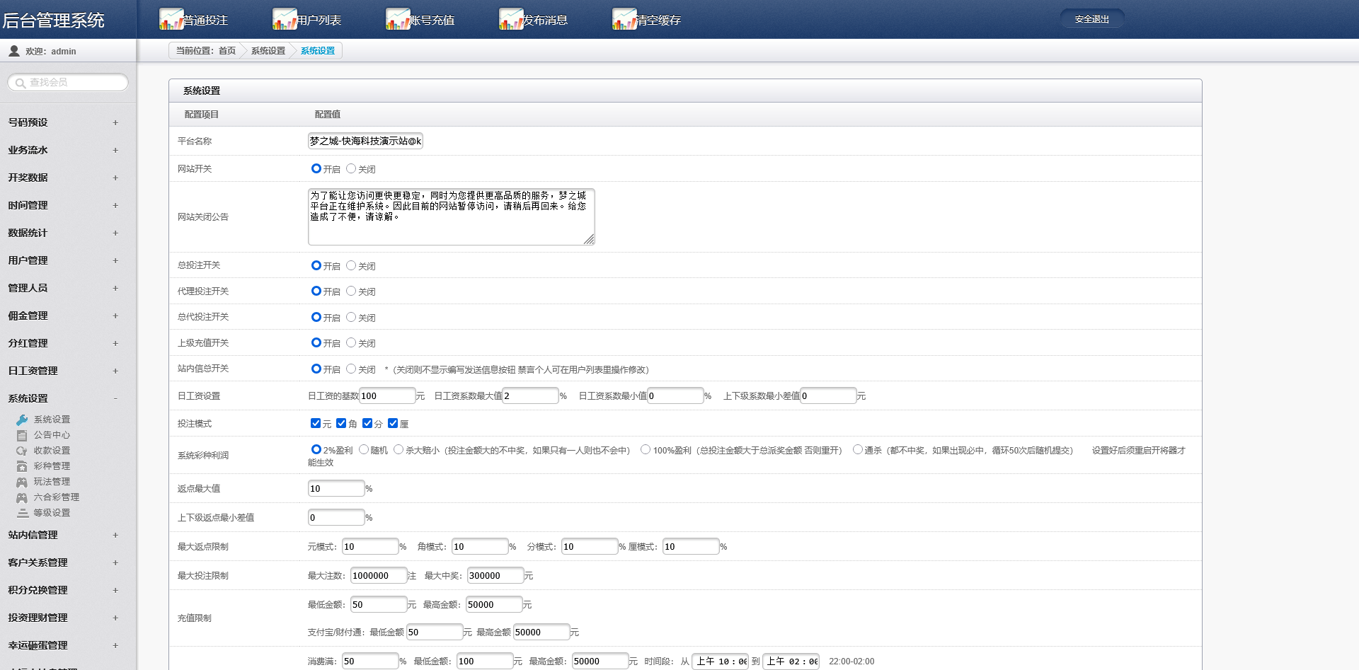Open 等级设置 in the sidebar submenu
Viewport: 1359px width, 670px height.
click(x=52, y=513)
